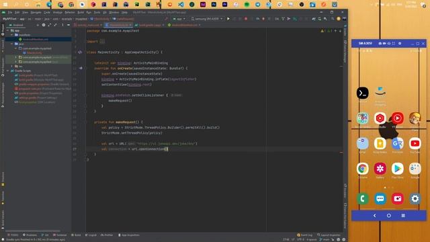Open the Terminal tool window button
Viewport: 430px width, 242px height.
[x=60, y=235]
